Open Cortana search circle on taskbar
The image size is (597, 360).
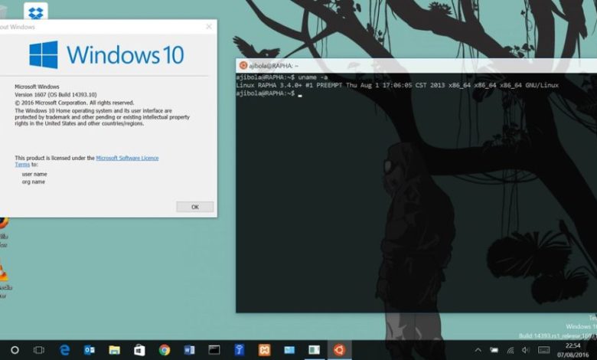(x=15, y=350)
